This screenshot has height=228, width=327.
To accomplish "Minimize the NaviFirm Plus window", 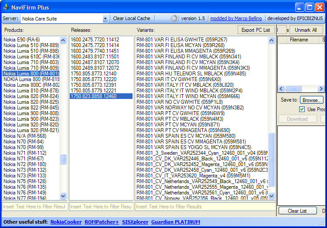I will tap(300, 7).
